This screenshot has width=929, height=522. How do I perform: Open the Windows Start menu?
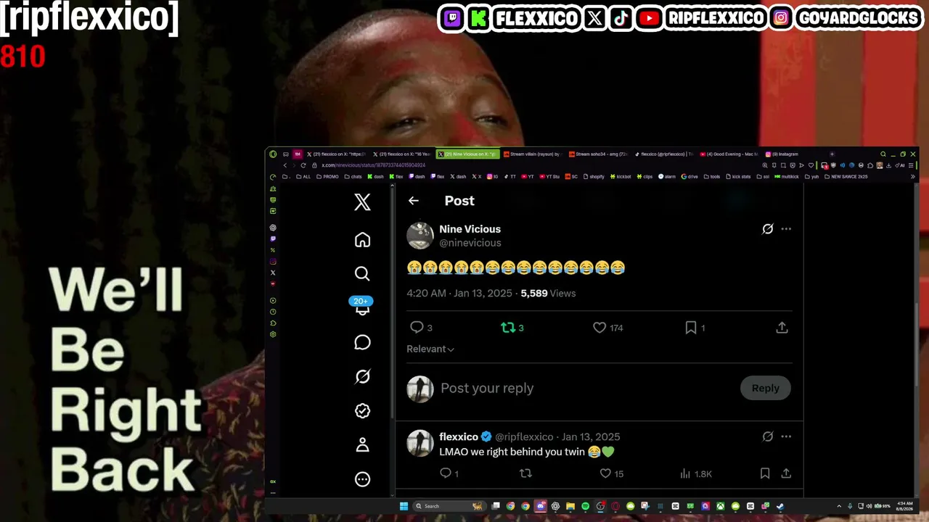pyautogui.click(x=404, y=506)
